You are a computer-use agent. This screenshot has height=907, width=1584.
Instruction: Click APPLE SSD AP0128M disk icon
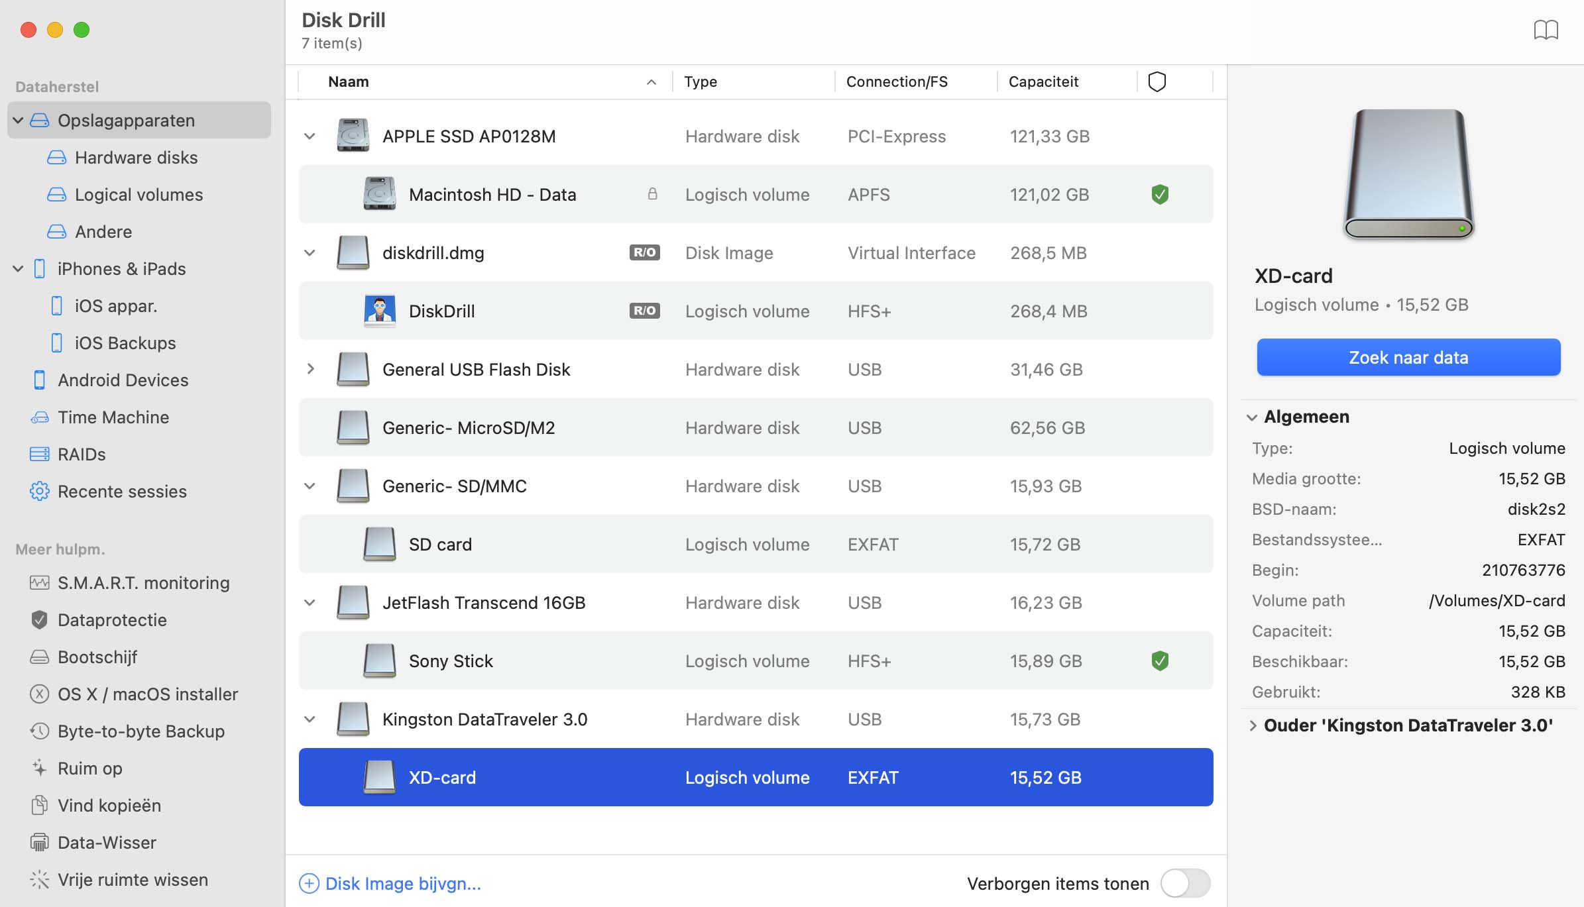(353, 136)
